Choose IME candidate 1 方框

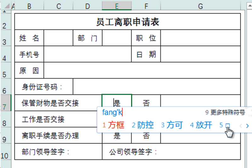pos(113,125)
